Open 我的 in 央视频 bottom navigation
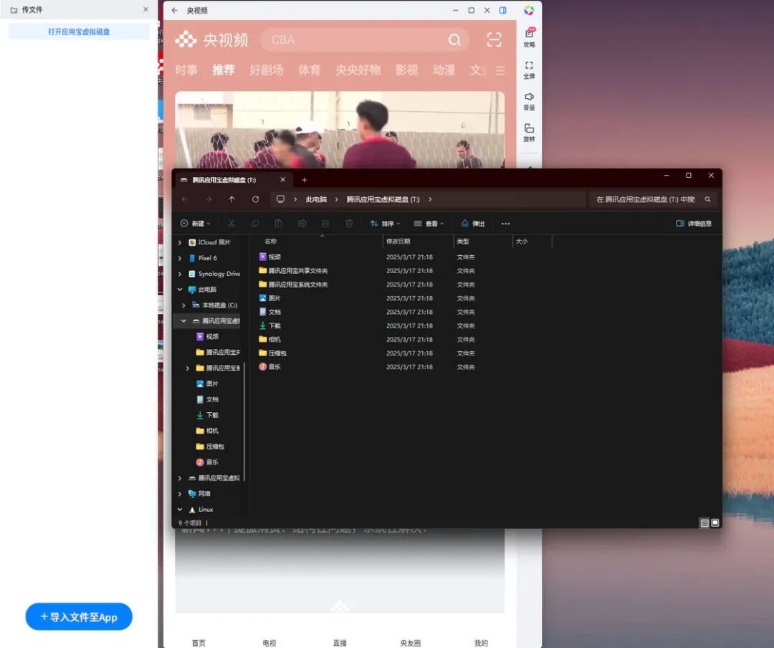This screenshot has width=774, height=648. pyautogui.click(x=482, y=642)
